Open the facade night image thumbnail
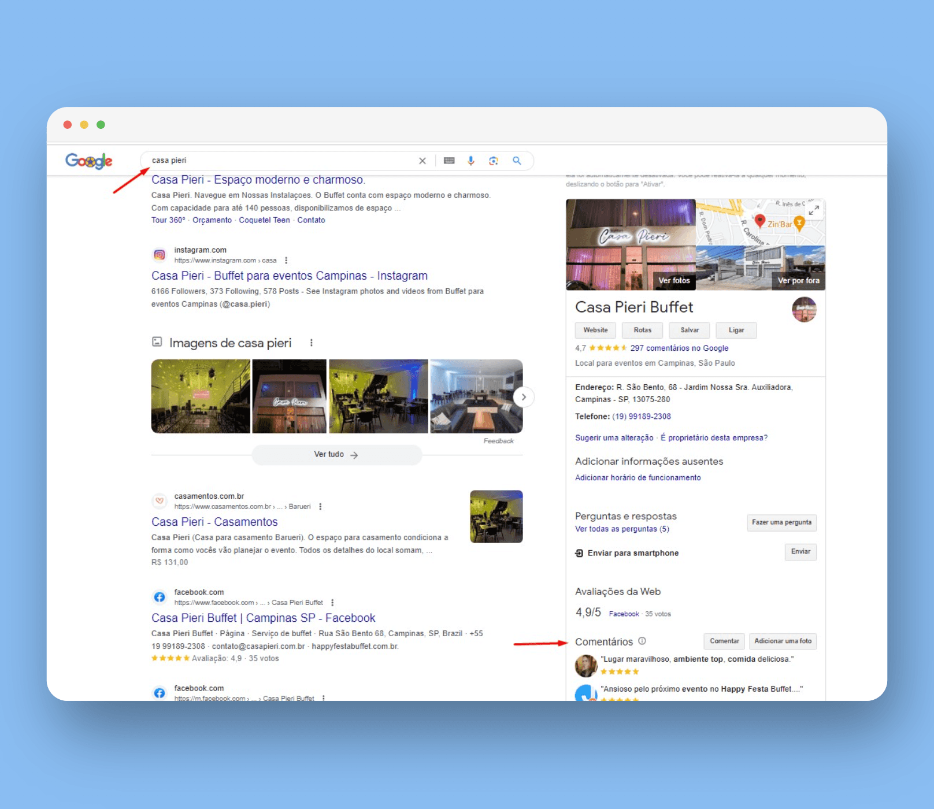The width and height of the screenshot is (934, 809). [290, 396]
